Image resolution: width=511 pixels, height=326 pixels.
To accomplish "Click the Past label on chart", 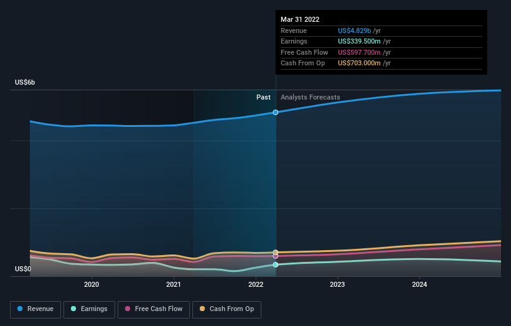I will point(263,98).
